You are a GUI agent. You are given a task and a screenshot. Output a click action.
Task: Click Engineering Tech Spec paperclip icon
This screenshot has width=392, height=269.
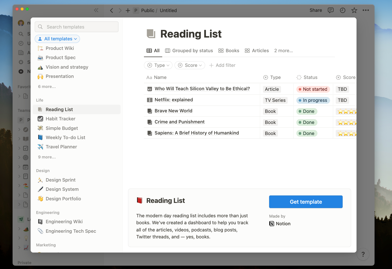coord(40,231)
